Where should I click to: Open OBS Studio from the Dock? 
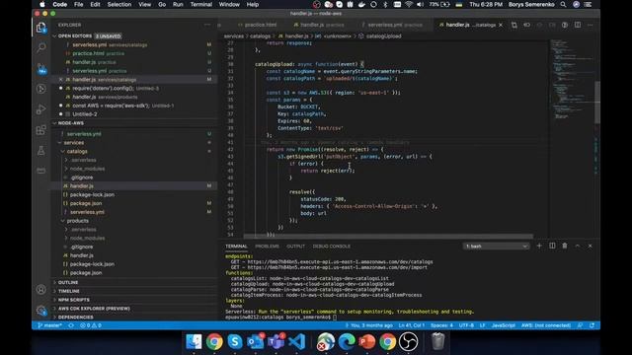pos(408,342)
